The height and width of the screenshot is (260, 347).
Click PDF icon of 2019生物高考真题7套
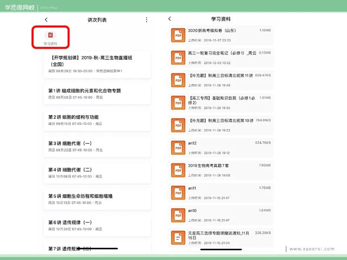(178, 170)
